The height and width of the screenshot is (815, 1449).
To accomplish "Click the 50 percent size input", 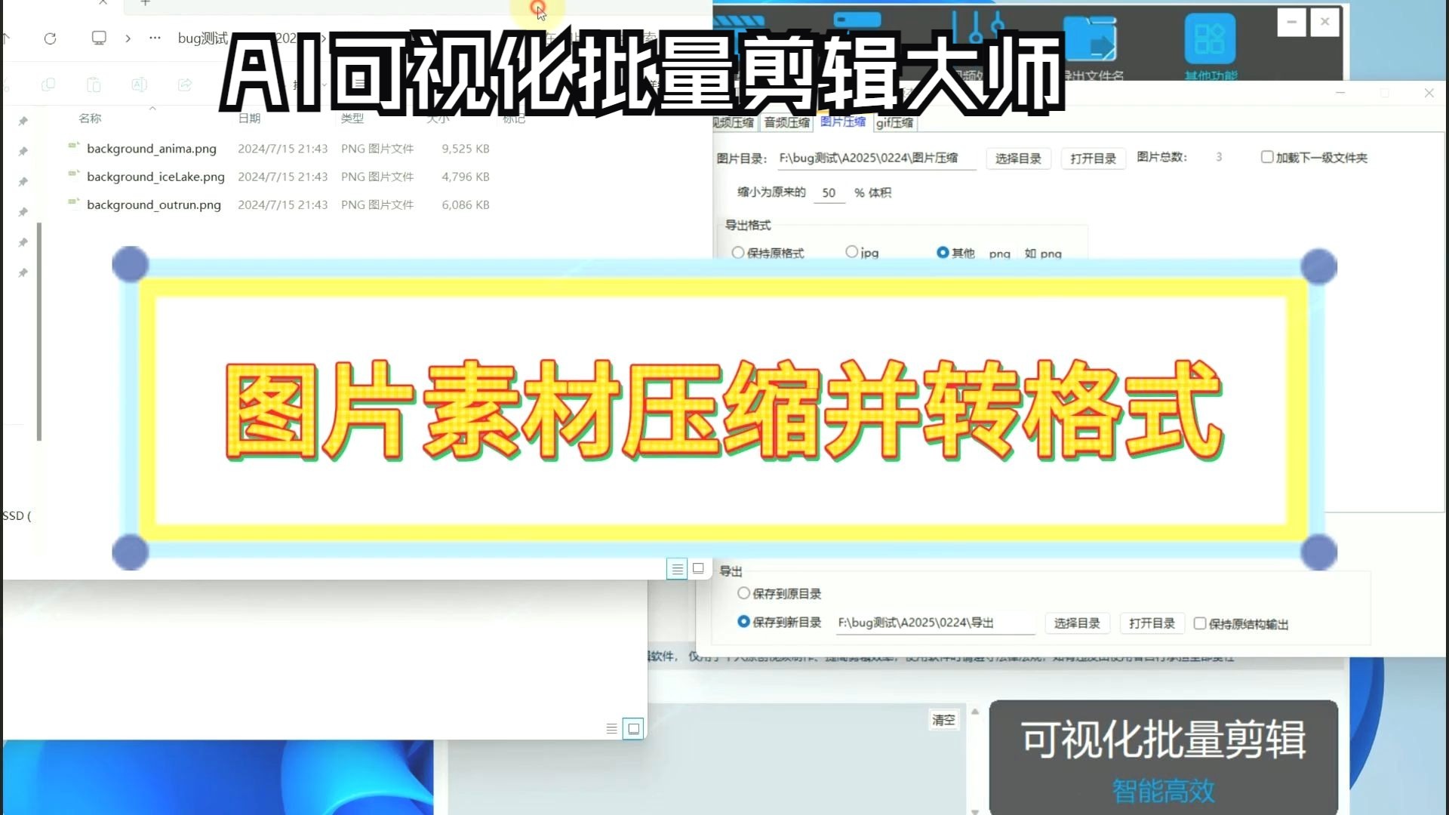I will (829, 193).
